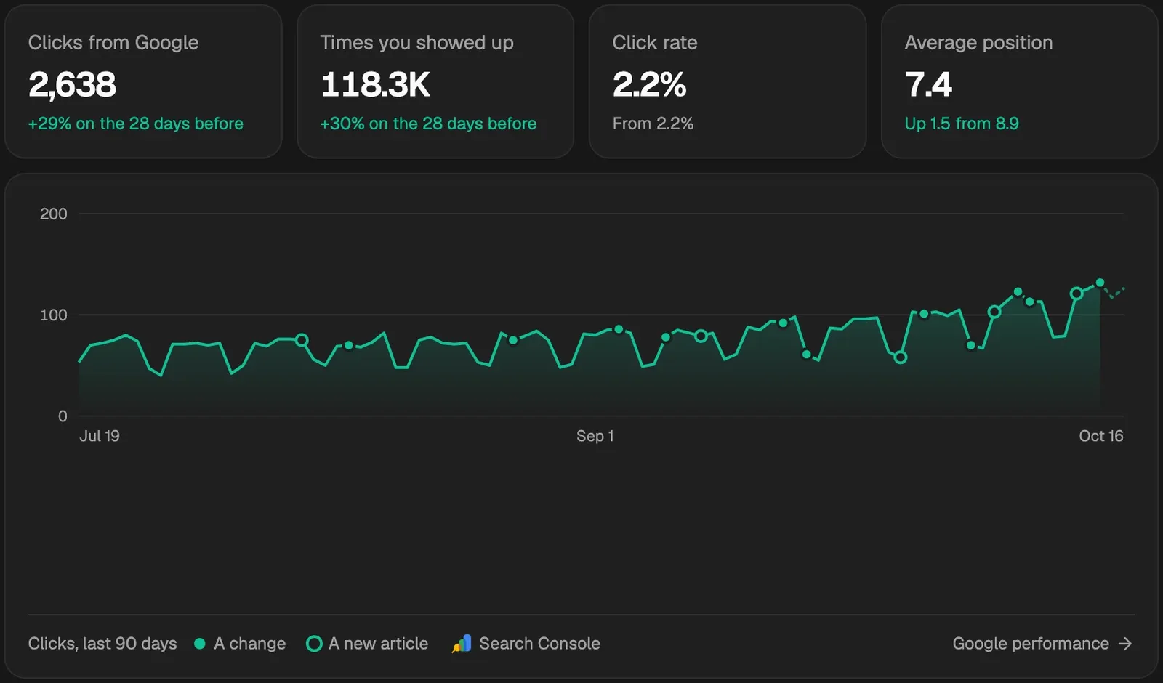Click the 2,638 clicks value

[72, 84]
